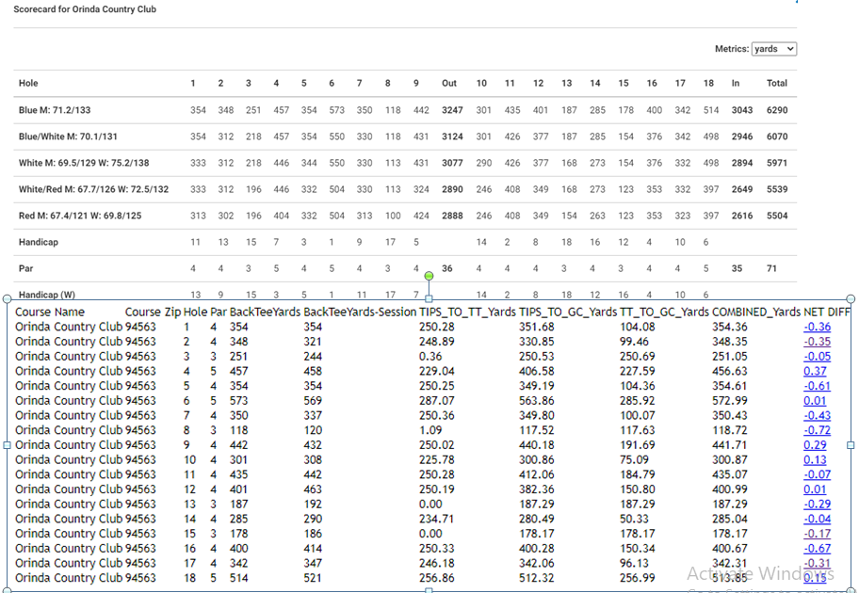The width and height of the screenshot is (859, 593).
Task: Click the Red tee total 5504
Action: point(777,216)
